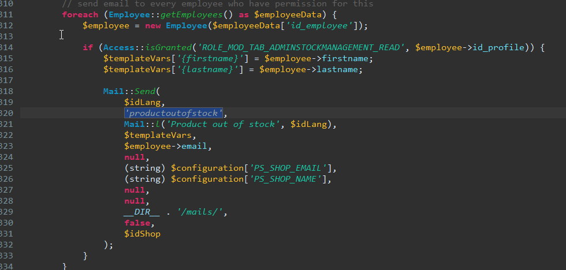Screen dimensions: 566x270
Task: Click the null on line 327
Action: 135,190
